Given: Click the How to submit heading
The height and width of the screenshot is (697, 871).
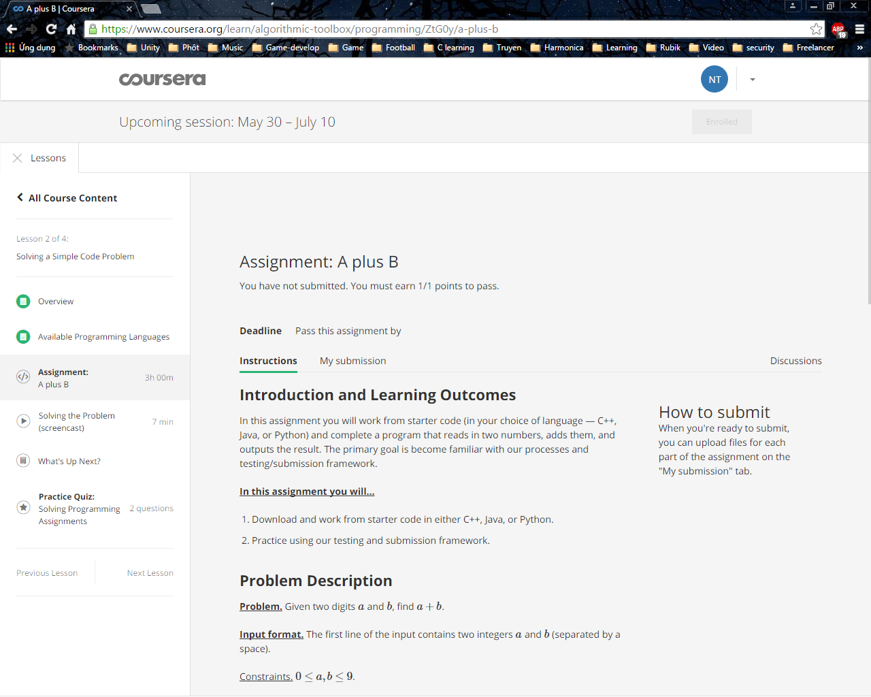Looking at the screenshot, I should (714, 412).
